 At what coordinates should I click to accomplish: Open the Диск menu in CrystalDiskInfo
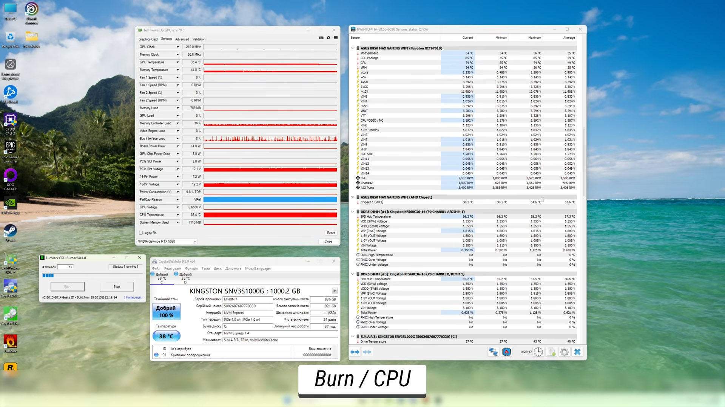[x=217, y=269]
